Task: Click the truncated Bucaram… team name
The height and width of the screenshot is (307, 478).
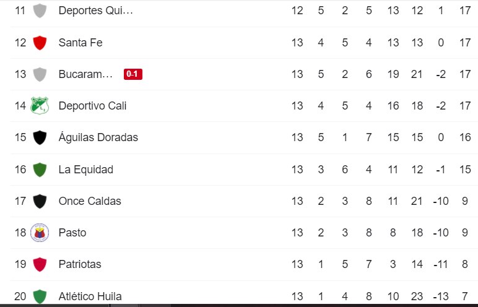Action: click(85, 74)
